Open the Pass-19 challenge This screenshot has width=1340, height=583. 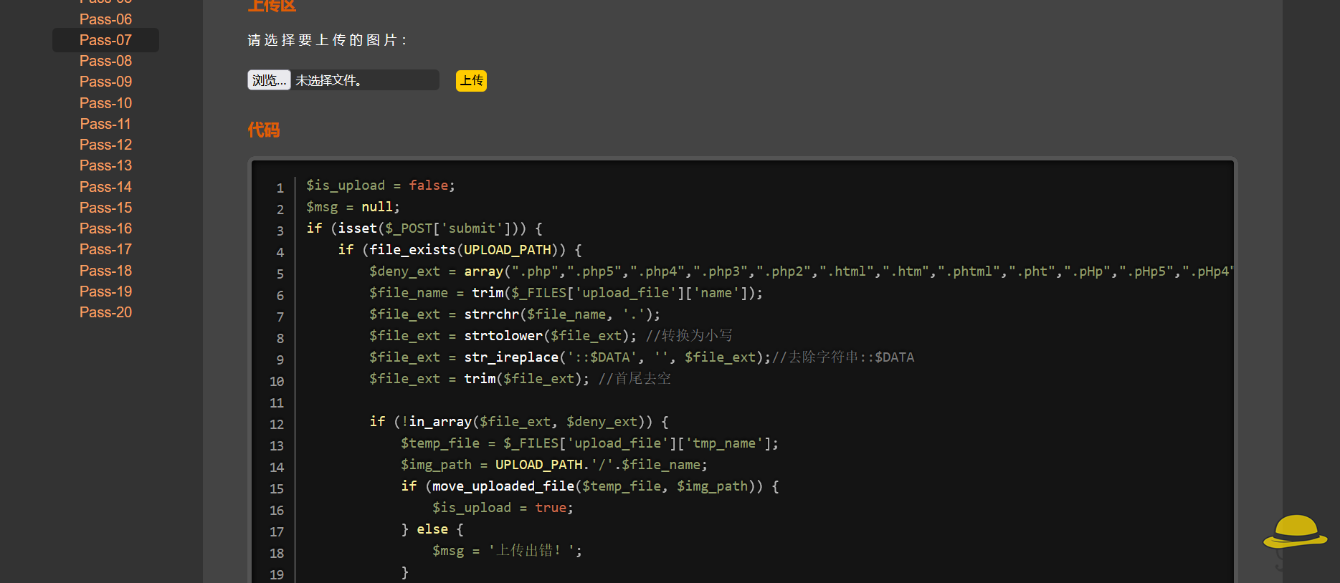[x=105, y=291]
